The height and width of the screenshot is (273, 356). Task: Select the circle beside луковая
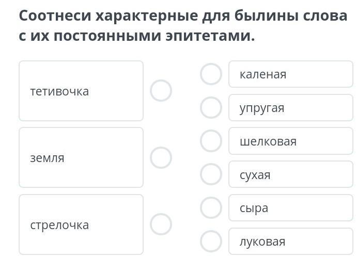(x=211, y=241)
